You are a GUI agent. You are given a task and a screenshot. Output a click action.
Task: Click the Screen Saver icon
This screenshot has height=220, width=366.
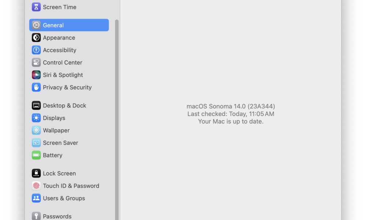[36, 143]
